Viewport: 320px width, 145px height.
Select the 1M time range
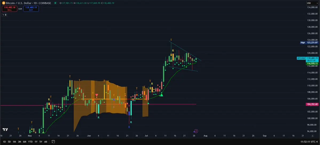[x=14, y=142]
